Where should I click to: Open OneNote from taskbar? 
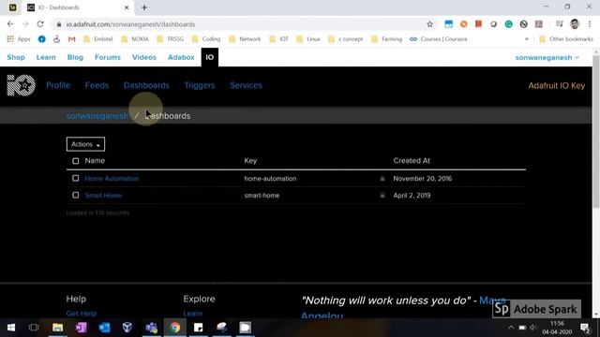point(82,328)
